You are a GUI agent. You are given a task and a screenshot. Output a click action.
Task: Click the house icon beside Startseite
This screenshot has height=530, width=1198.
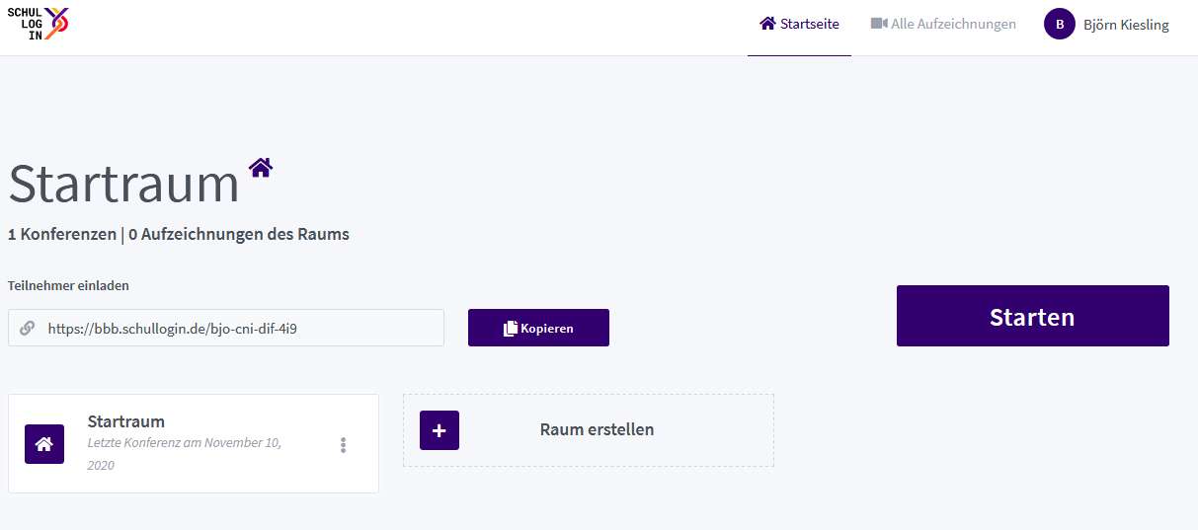(x=767, y=24)
